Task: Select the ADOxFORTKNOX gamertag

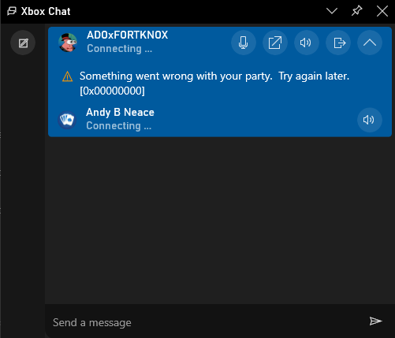Action: coord(127,35)
